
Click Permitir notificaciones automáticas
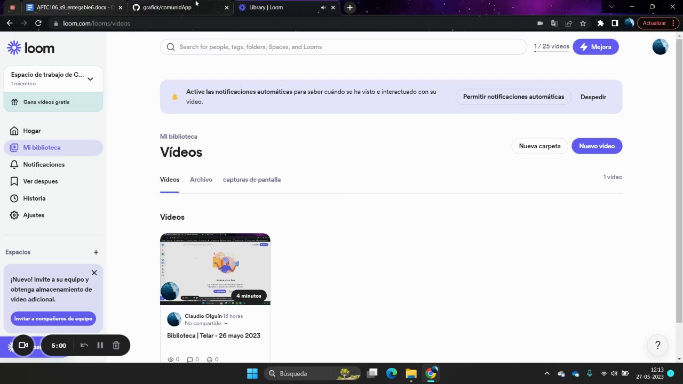513,97
